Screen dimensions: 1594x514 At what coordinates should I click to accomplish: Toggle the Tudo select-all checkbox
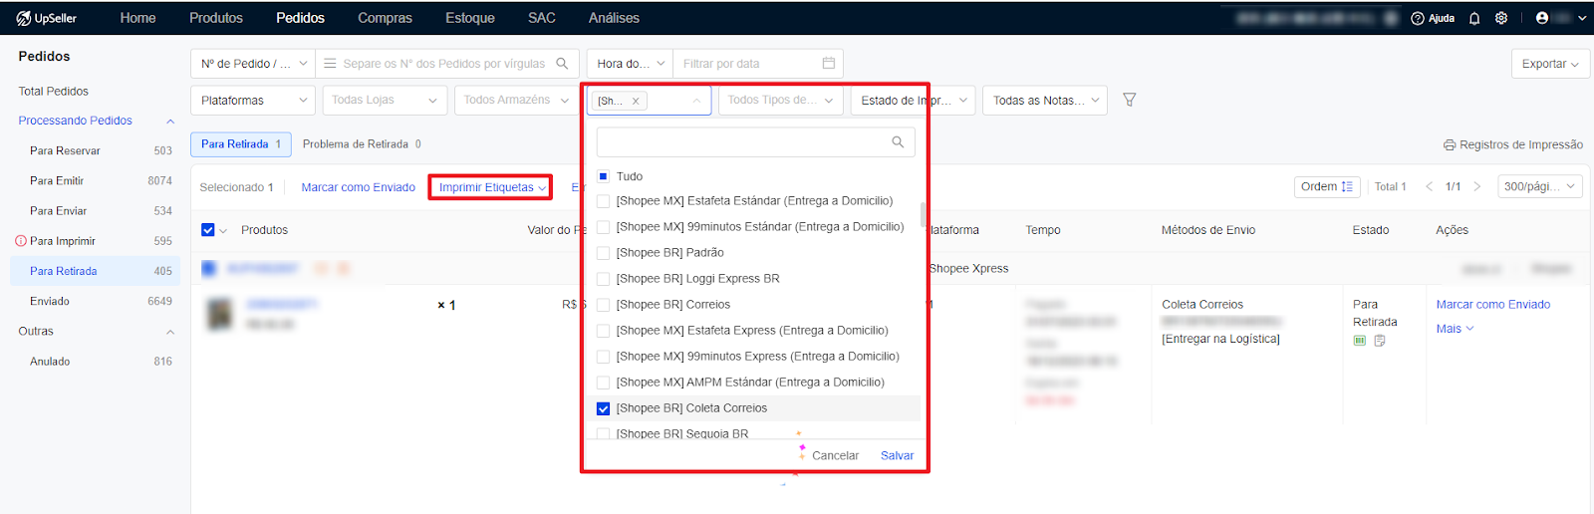[x=603, y=176]
